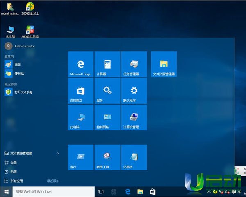This screenshot has height=197, width=246.
Task: Open the Microsoft Edge tile
Action: (x=81, y=64)
